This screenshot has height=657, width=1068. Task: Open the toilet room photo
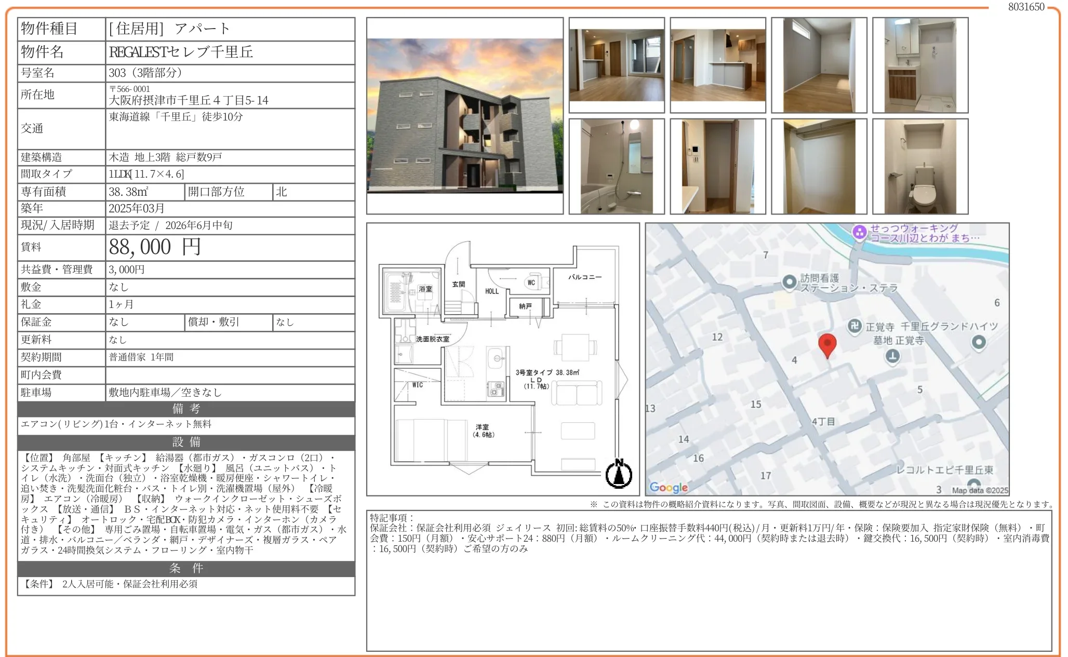pos(920,166)
